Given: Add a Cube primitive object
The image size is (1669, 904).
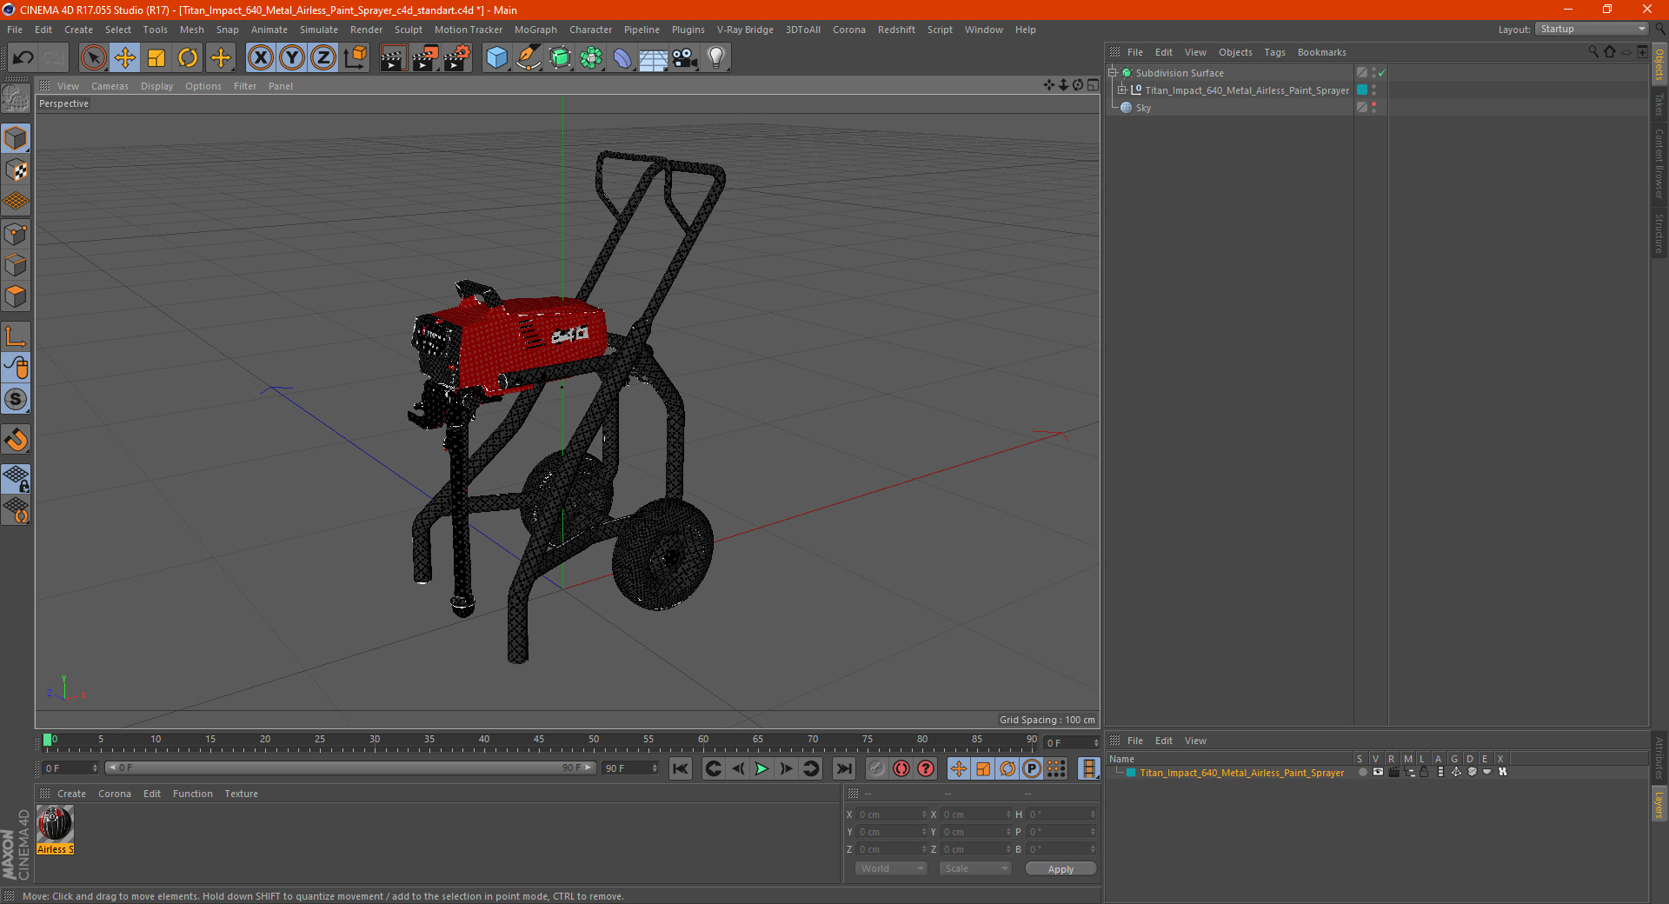Looking at the screenshot, I should coord(496,58).
